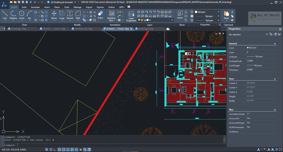Toggle ortho mode in status bar
The height and width of the screenshot is (152, 283).
pyautogui.click(x=55, y=149)
